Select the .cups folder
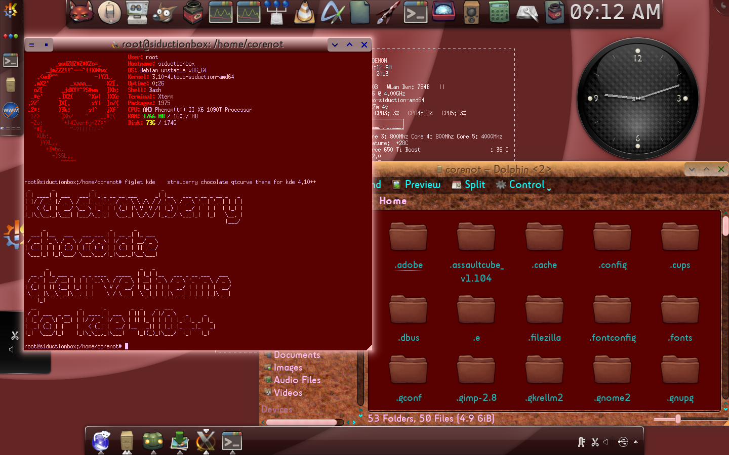 click(680, 246)
